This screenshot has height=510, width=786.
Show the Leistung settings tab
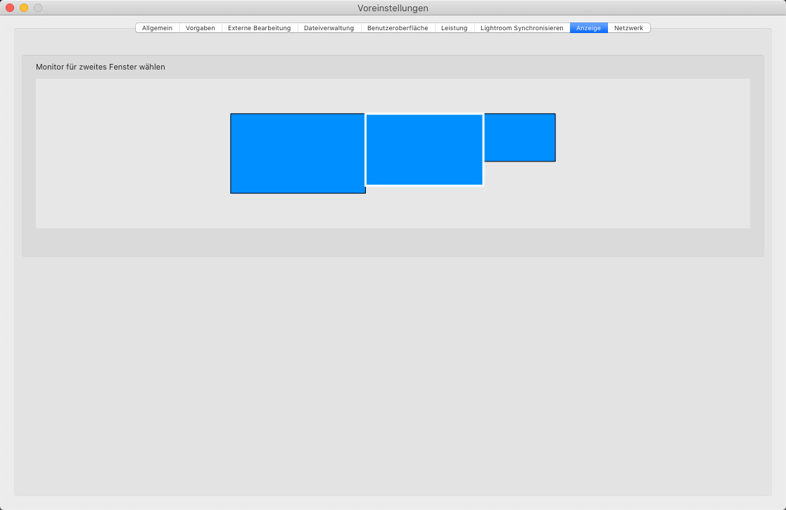[454, 28]
